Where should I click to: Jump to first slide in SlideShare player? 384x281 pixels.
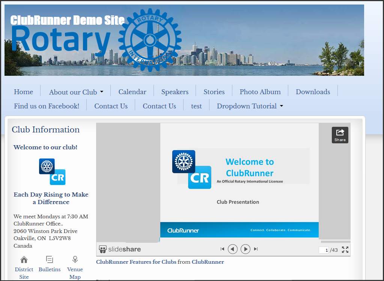pos(222,249)
